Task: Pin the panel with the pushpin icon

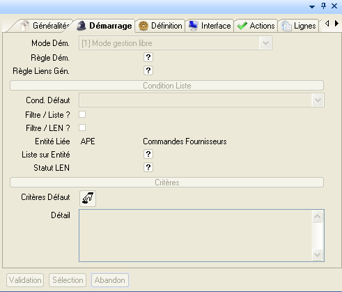Action: tap(323, 6)
